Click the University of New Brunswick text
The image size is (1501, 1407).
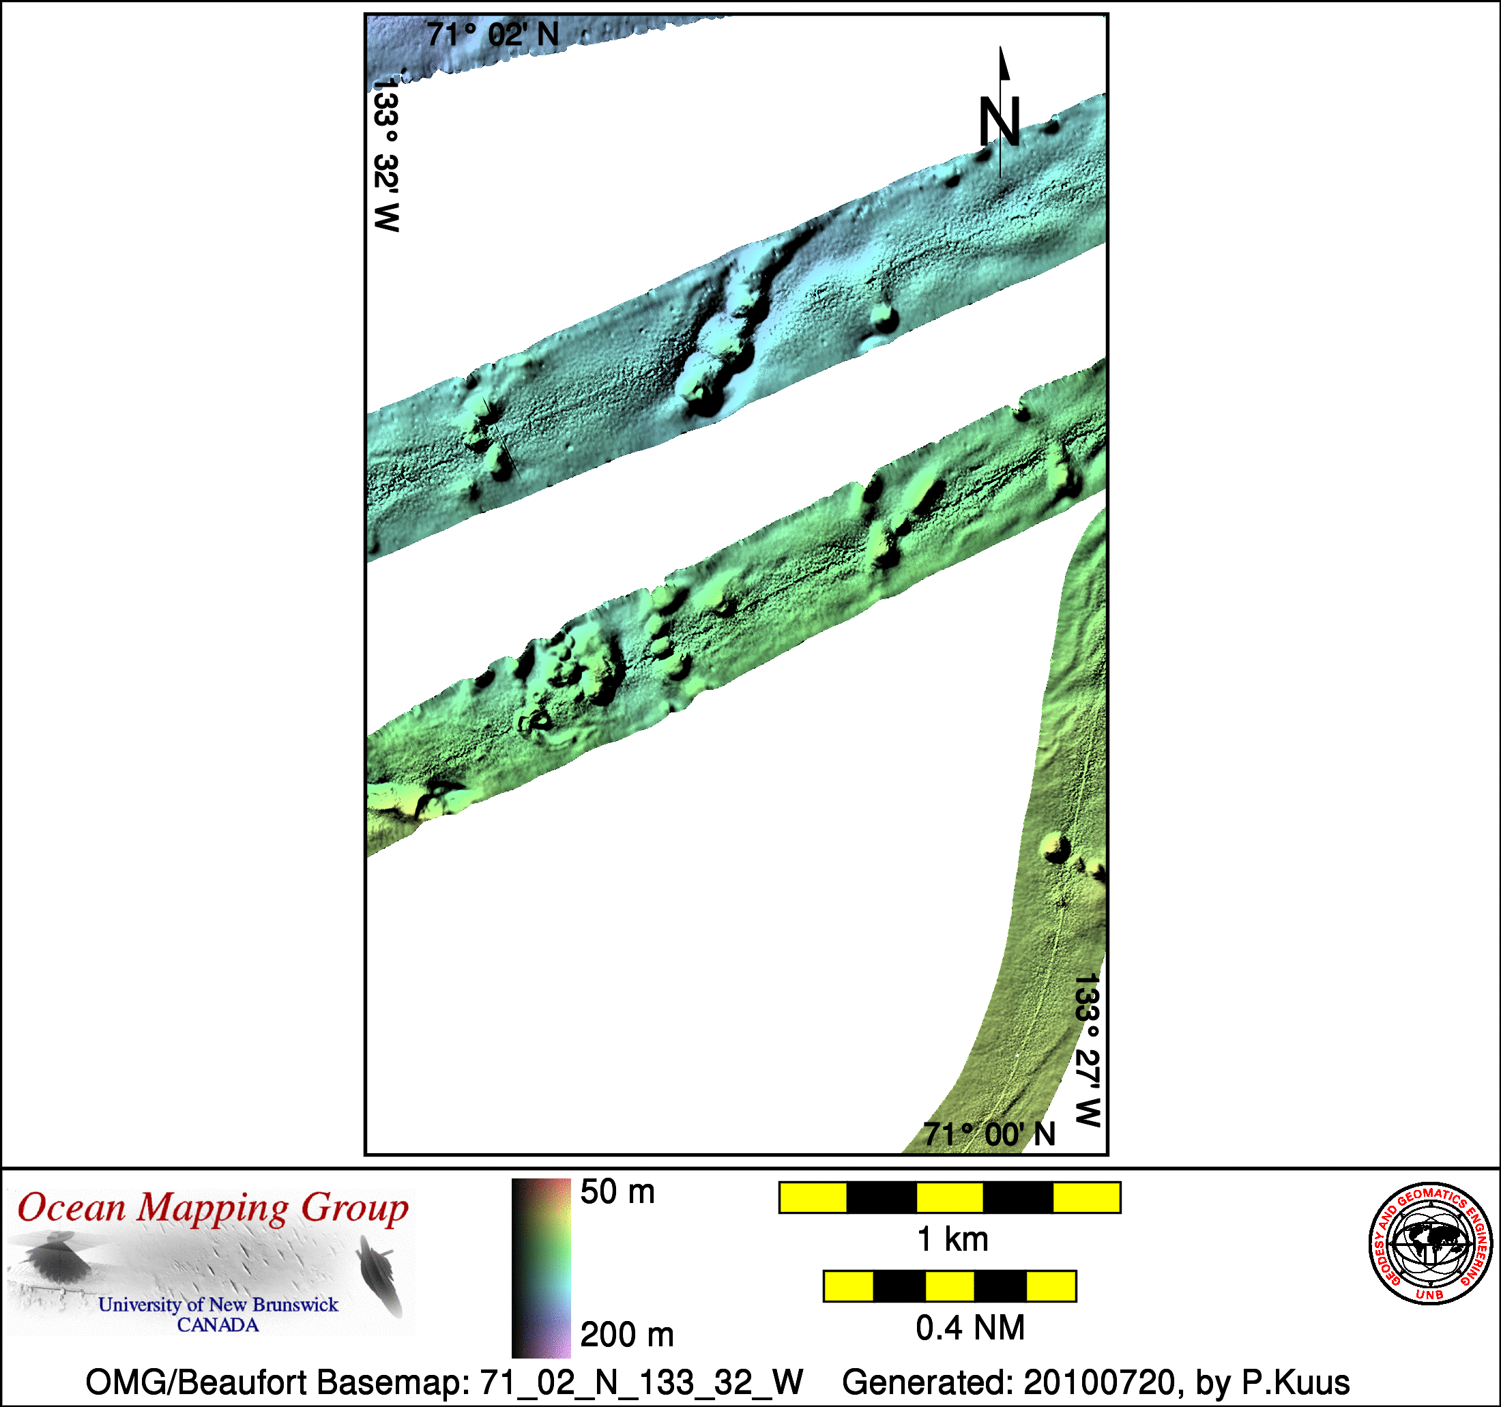click(x=218, y=1304)
